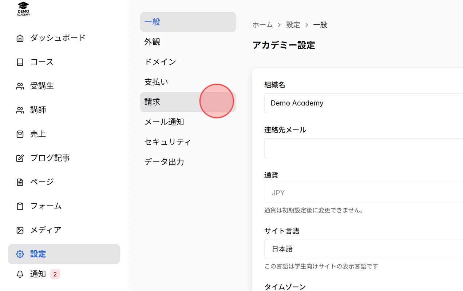This screenshot has height=291, width=463.
Task: Focus the empty 連絡先メール input field
Action: [364, 148]
